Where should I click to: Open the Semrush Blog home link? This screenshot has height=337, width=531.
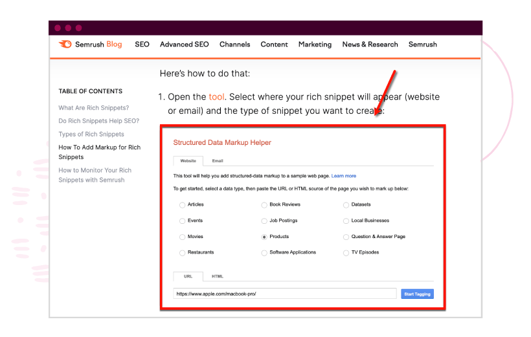(x=98, y=45)
